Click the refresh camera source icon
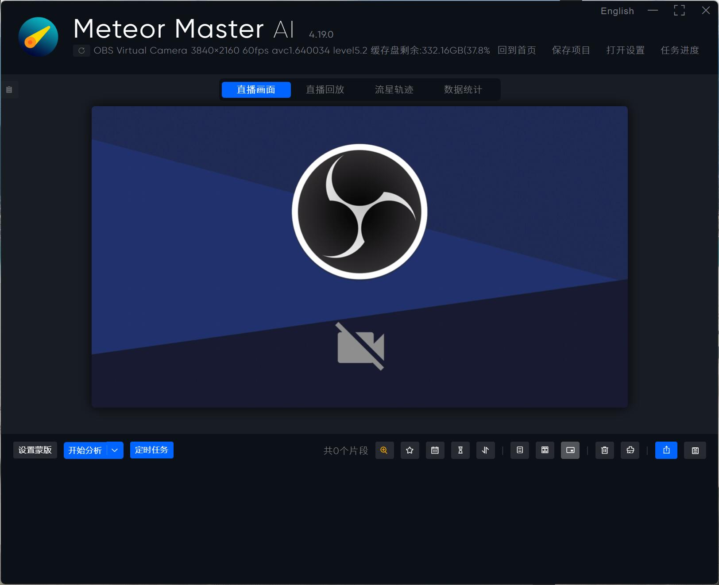This screenshot has width=719, height=585. click(81, 50)
